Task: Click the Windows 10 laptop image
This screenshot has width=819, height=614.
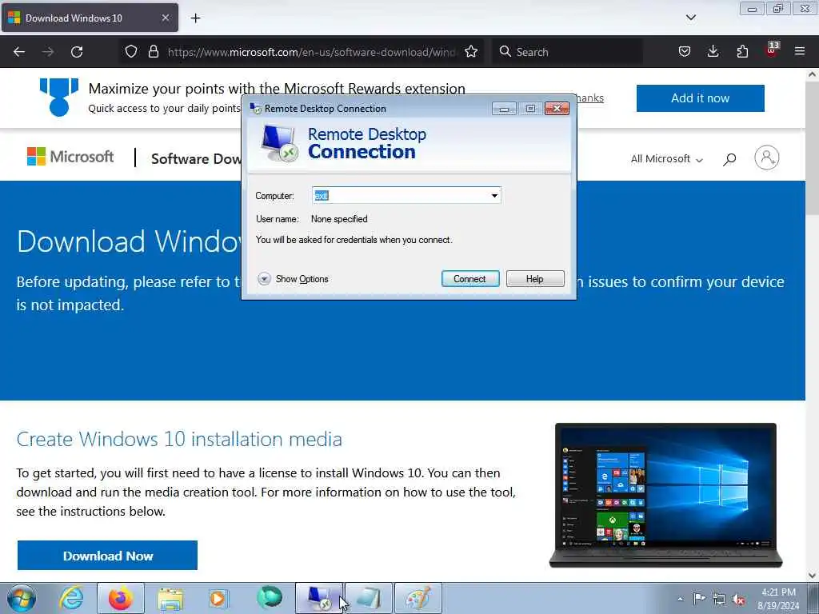Action: pos(665,495)
